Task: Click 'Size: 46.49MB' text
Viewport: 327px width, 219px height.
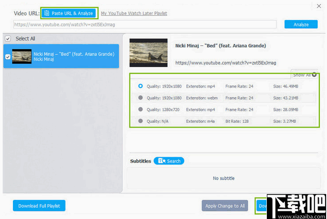Action: 286,86
